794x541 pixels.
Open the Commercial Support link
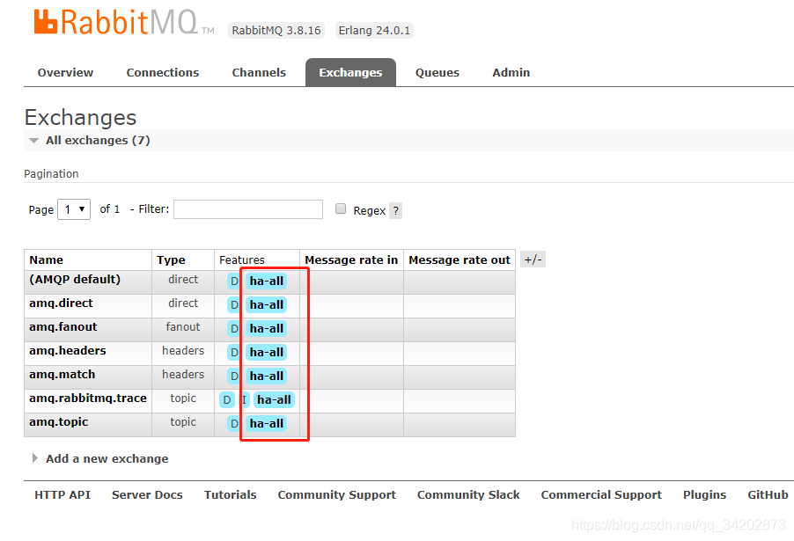pyautogui.click(x=601, y=495)
